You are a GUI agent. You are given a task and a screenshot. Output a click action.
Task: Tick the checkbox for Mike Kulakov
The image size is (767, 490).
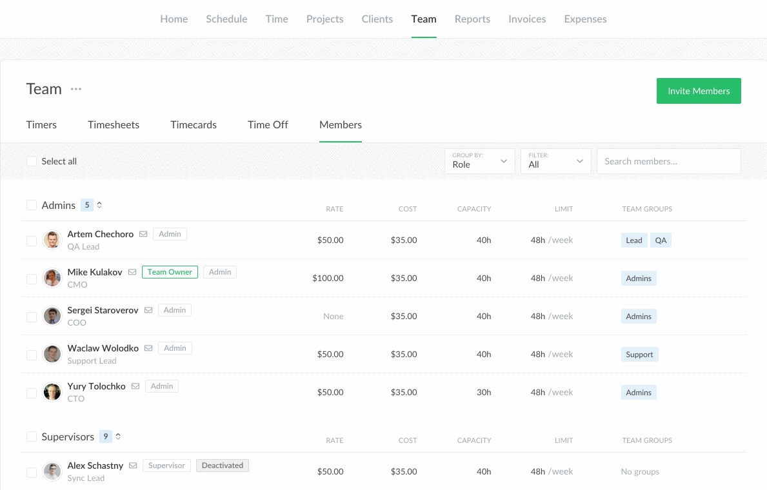point(32,279)
